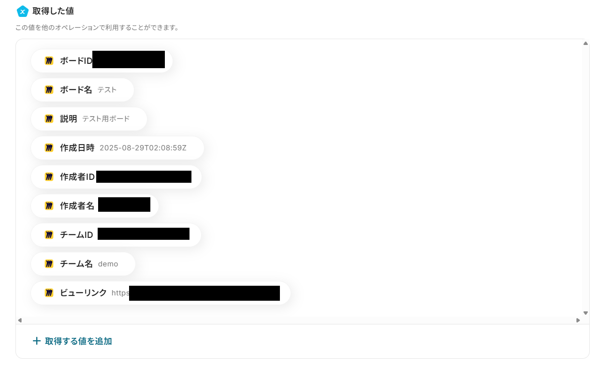The width and height of the screenshot is (598, 366).
Task: Select the 説明 テスト用ボード value chip
Action: [89, 119]
